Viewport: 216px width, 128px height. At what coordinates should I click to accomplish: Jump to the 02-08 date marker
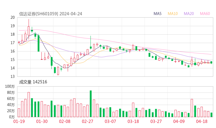pos(65,122)
